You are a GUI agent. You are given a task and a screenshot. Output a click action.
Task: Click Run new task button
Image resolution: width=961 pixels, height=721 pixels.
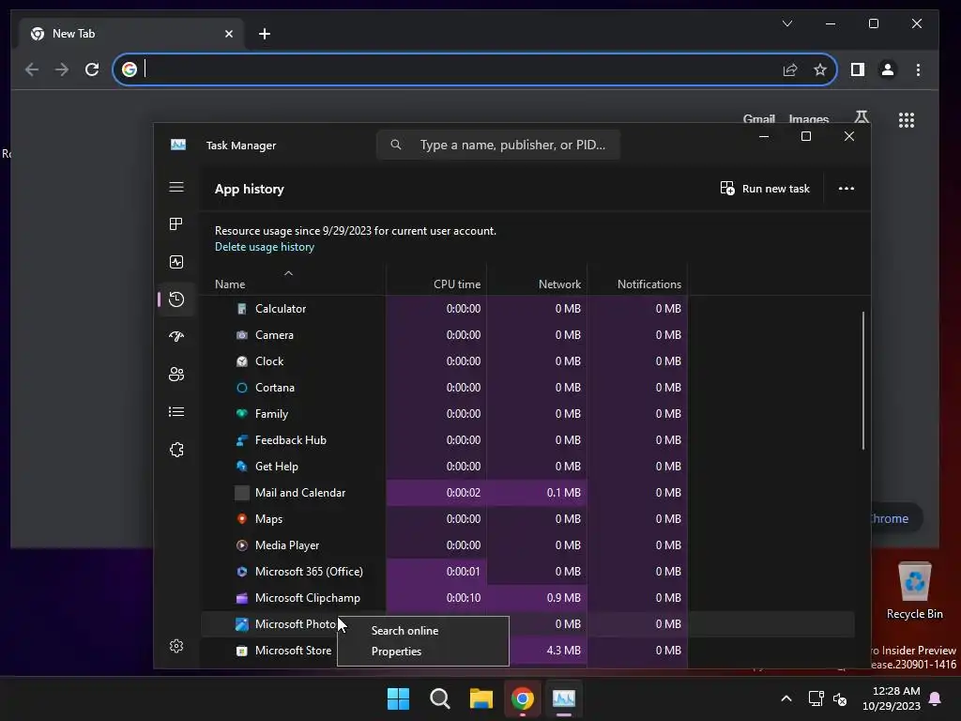pyautogui.click(x=765, y=189)
